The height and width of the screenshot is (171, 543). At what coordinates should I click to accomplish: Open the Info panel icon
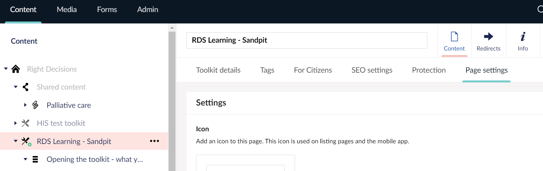pyautogui.click(x=523, y=36)
